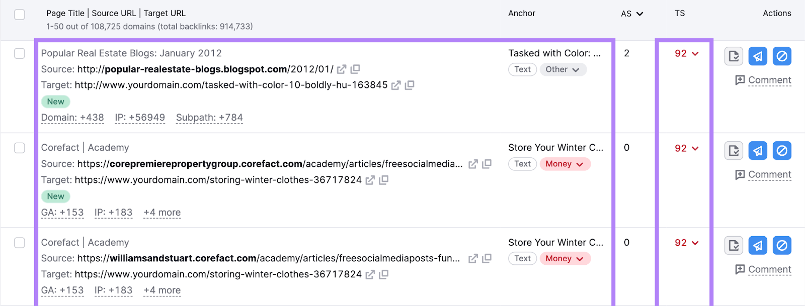The width and height of the screenshot is (805, 306).
Task: Disavow the corepremierepropertygroup link
Action: tap(782, 150)
